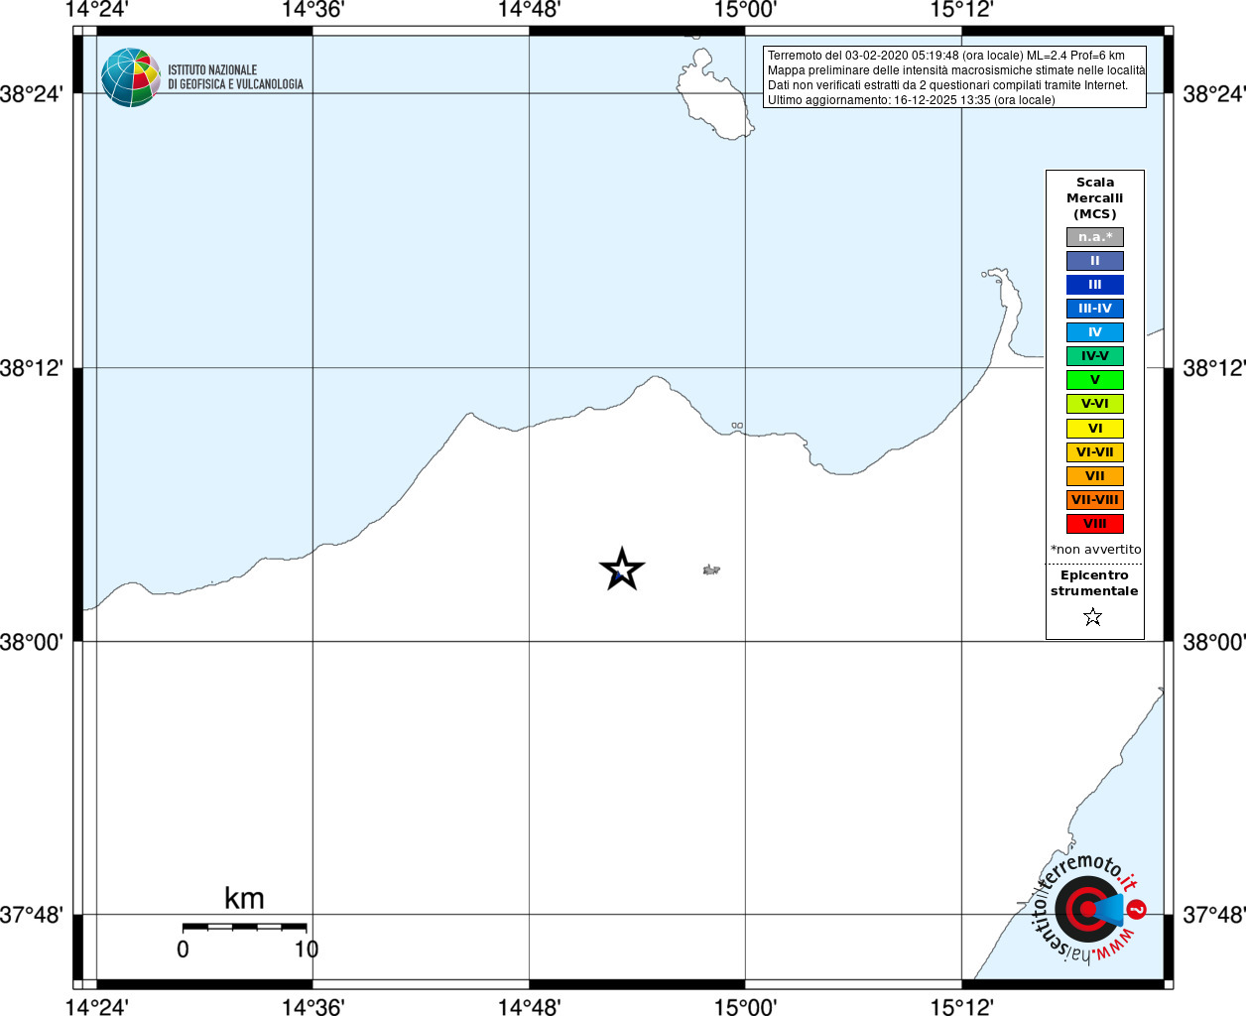Click the '*non avvertito' legend note

(x=1095, y=550)
